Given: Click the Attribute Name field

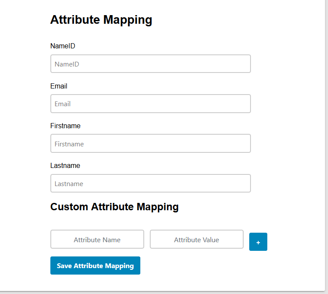Looking at the screenshot, I should (x=97, y=239).
